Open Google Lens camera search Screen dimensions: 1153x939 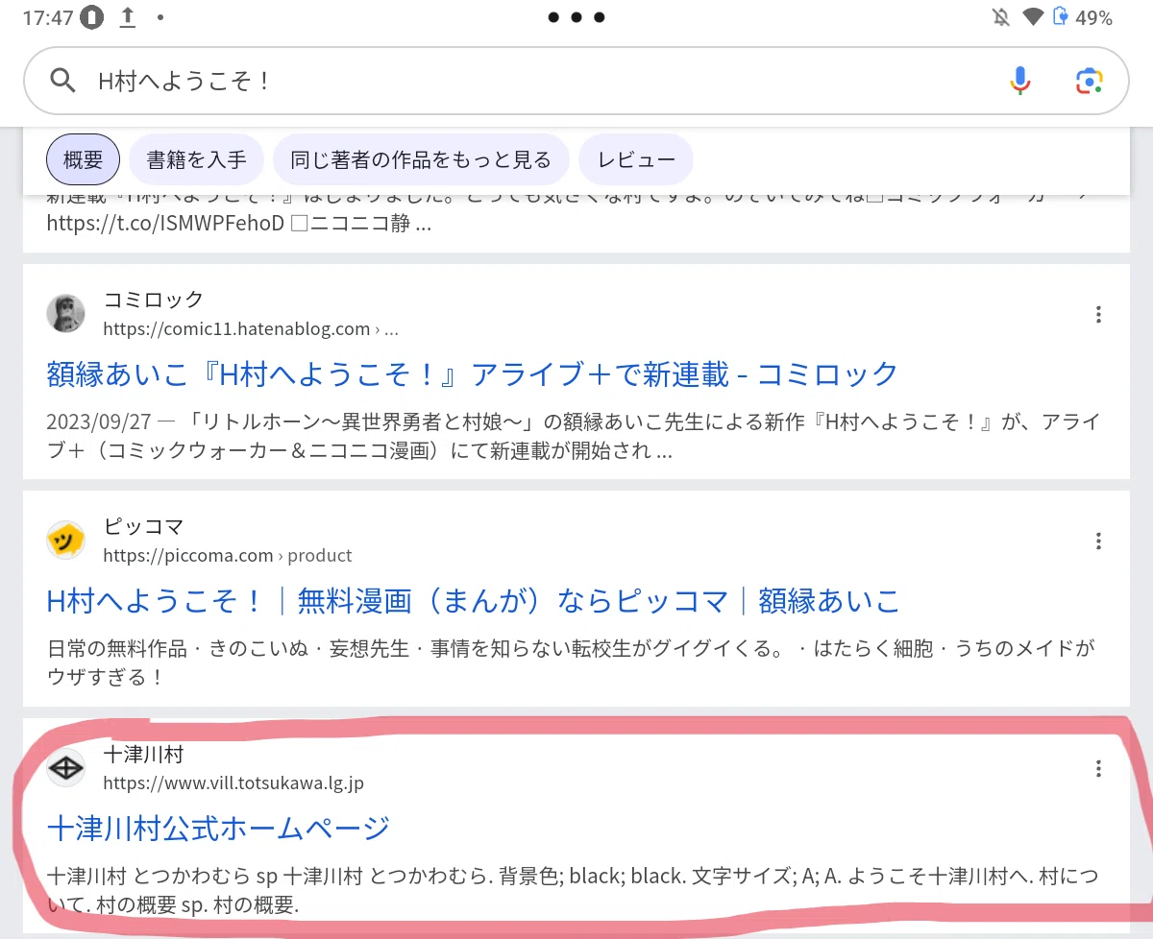tap(1088, 81)
